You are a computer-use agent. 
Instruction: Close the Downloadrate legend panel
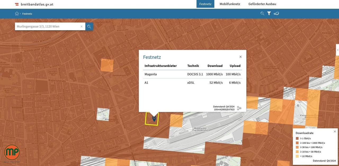point(335,132)
